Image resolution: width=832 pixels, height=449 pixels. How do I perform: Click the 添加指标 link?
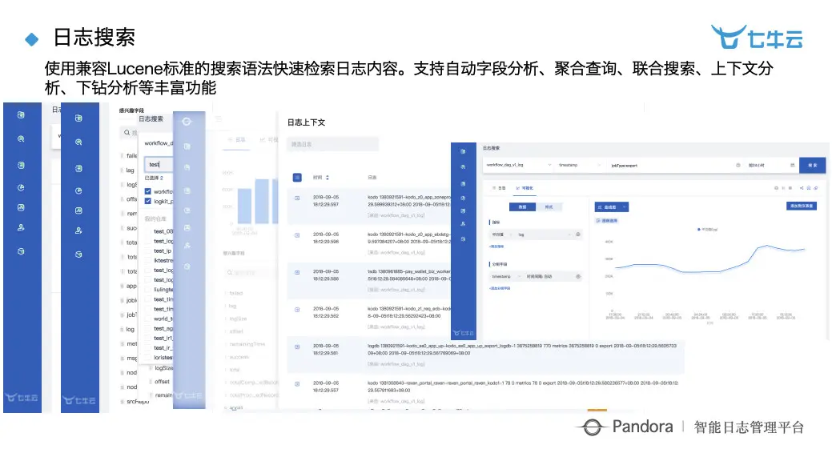click(x=496, y=247)
